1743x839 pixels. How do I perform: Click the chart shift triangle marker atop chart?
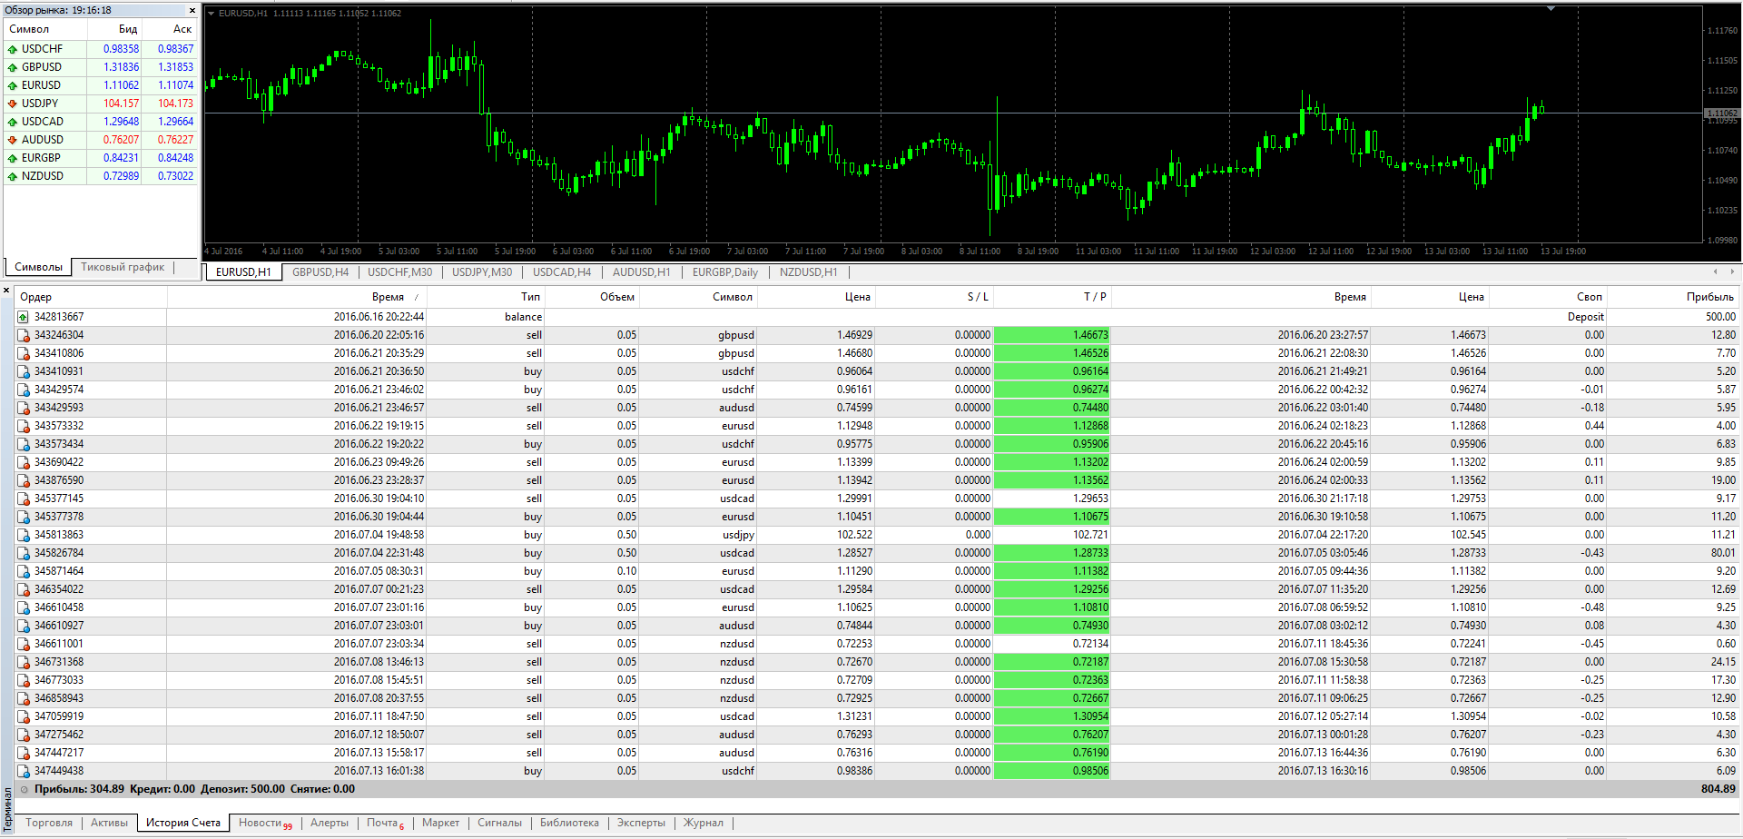(x=1551, y=8)
